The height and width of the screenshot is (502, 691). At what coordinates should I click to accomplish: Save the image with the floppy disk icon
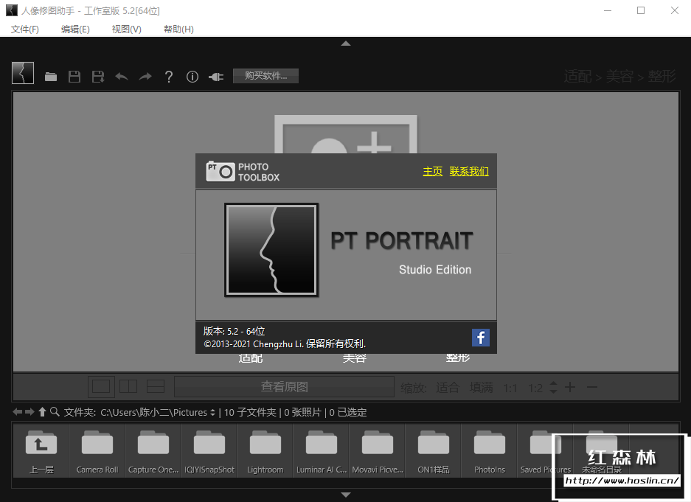tap(74, 77)
